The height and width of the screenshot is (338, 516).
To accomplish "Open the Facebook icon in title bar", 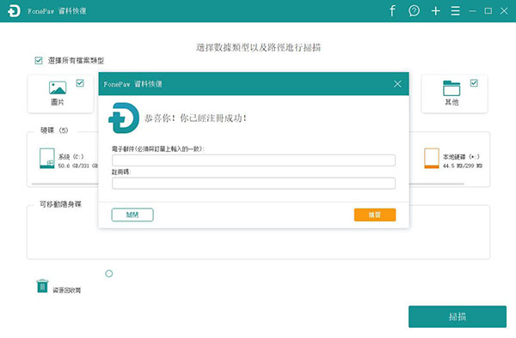I will [392, 11].
